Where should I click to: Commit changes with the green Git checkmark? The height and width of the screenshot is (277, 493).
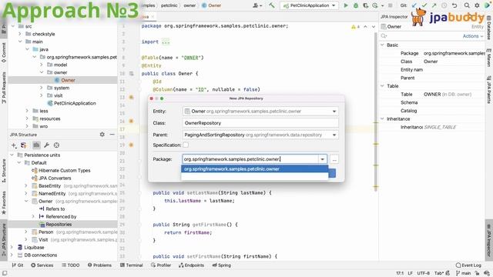tap(424, 5)
